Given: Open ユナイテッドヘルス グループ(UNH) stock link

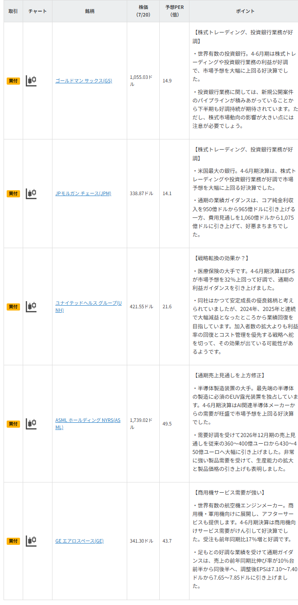Looking at the screenshot, I should pyautogui.click(x=88, y=307).
